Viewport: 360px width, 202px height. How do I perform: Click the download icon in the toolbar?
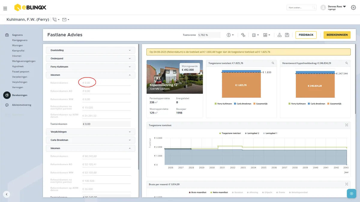pos(280,35)
